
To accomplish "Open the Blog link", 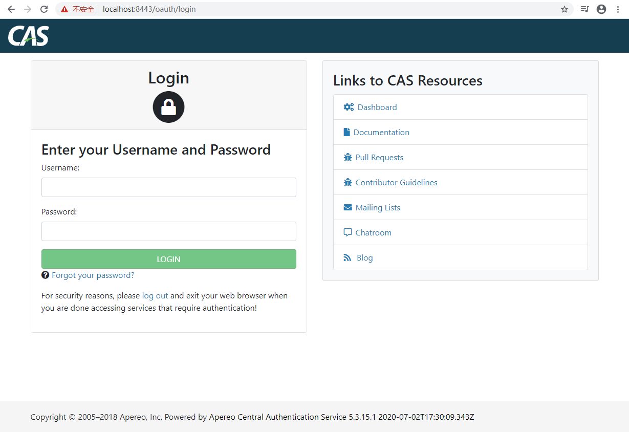I will pyautogui.click(x=365, y=257).
